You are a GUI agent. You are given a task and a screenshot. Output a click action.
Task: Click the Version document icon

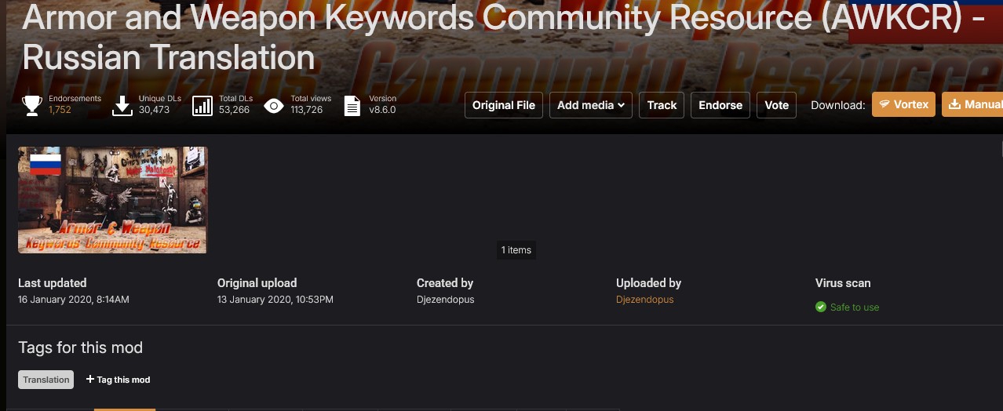[x=352, y=105]
